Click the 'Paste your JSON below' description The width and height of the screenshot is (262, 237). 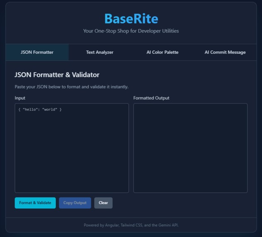(x=72, y=87)
